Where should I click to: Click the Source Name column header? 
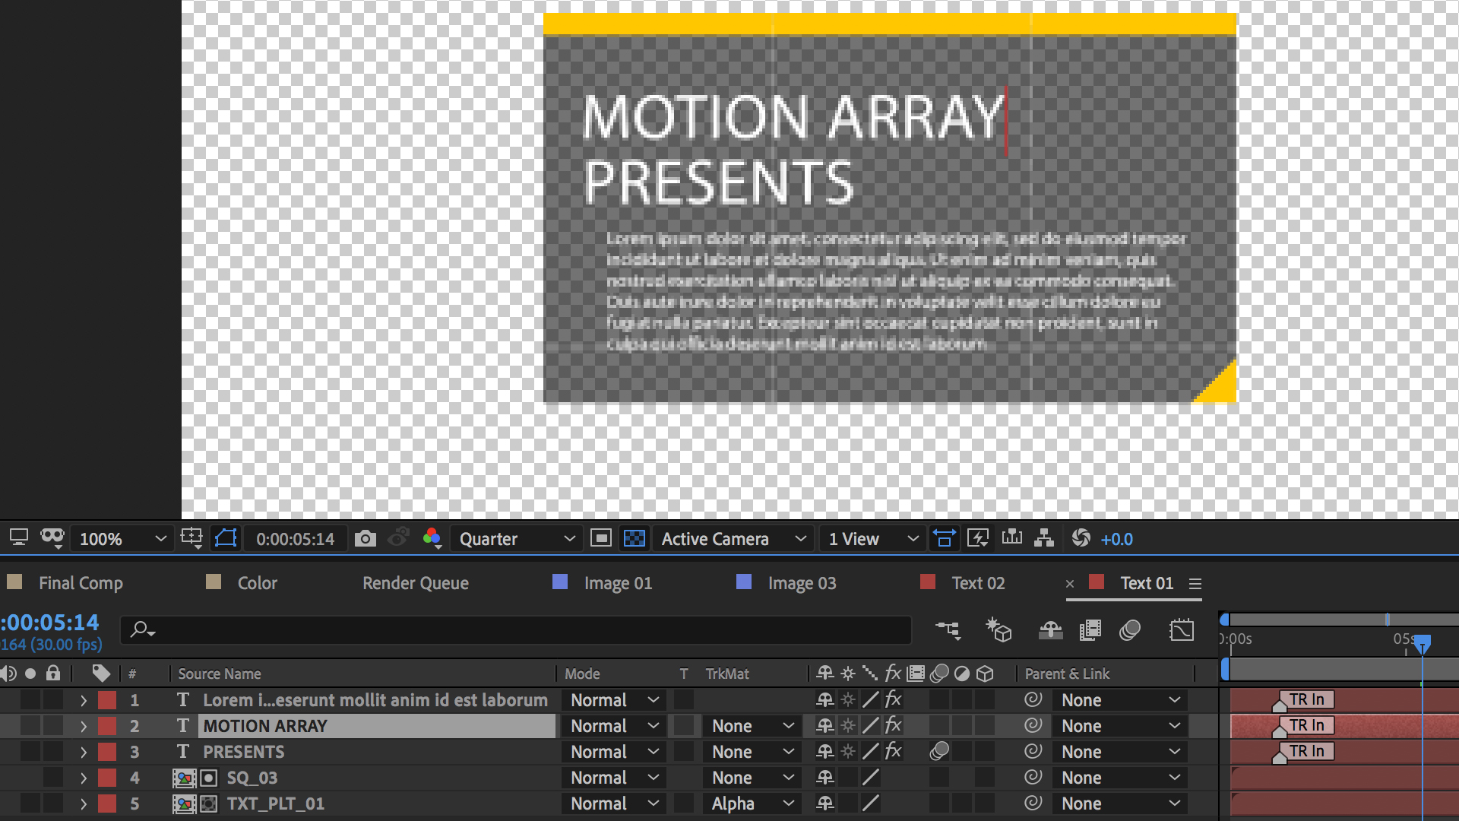tap(220, 674)
